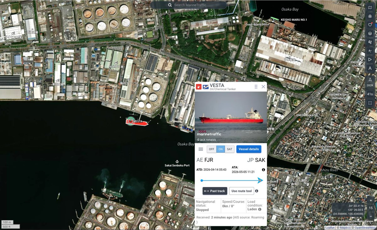Show the vessel's Past track
377x230 pixels.
click(215, 191)
